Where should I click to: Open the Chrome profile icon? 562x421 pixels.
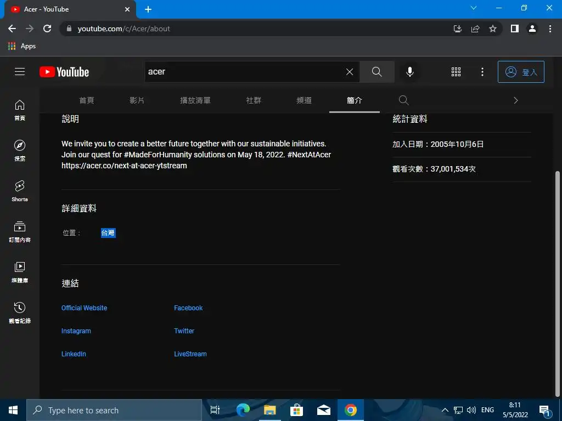pyautogui.click(x=532, y=29)
